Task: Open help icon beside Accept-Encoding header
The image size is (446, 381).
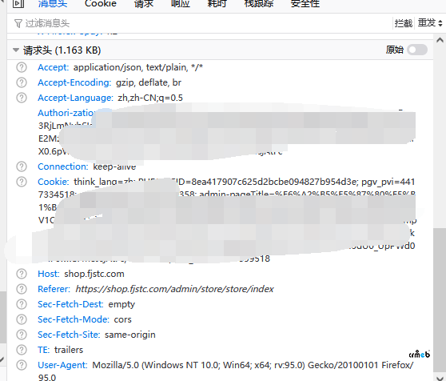Action: click(x=22, y=82)
